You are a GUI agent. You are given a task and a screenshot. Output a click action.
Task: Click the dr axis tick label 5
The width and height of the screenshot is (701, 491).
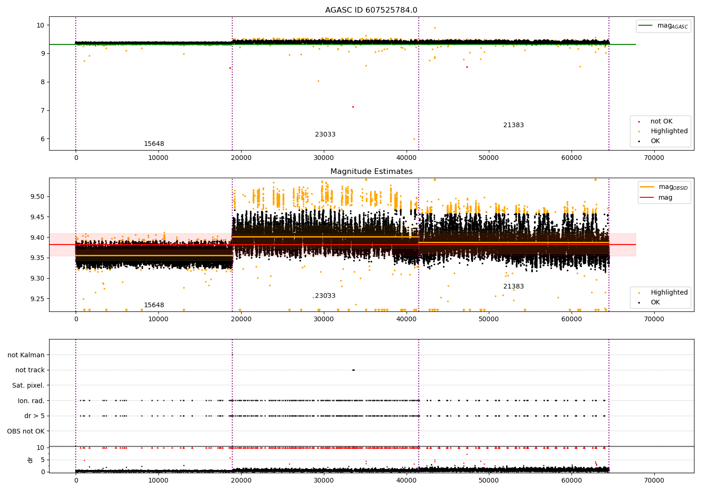pyautogui.click(x=43, y=460)
